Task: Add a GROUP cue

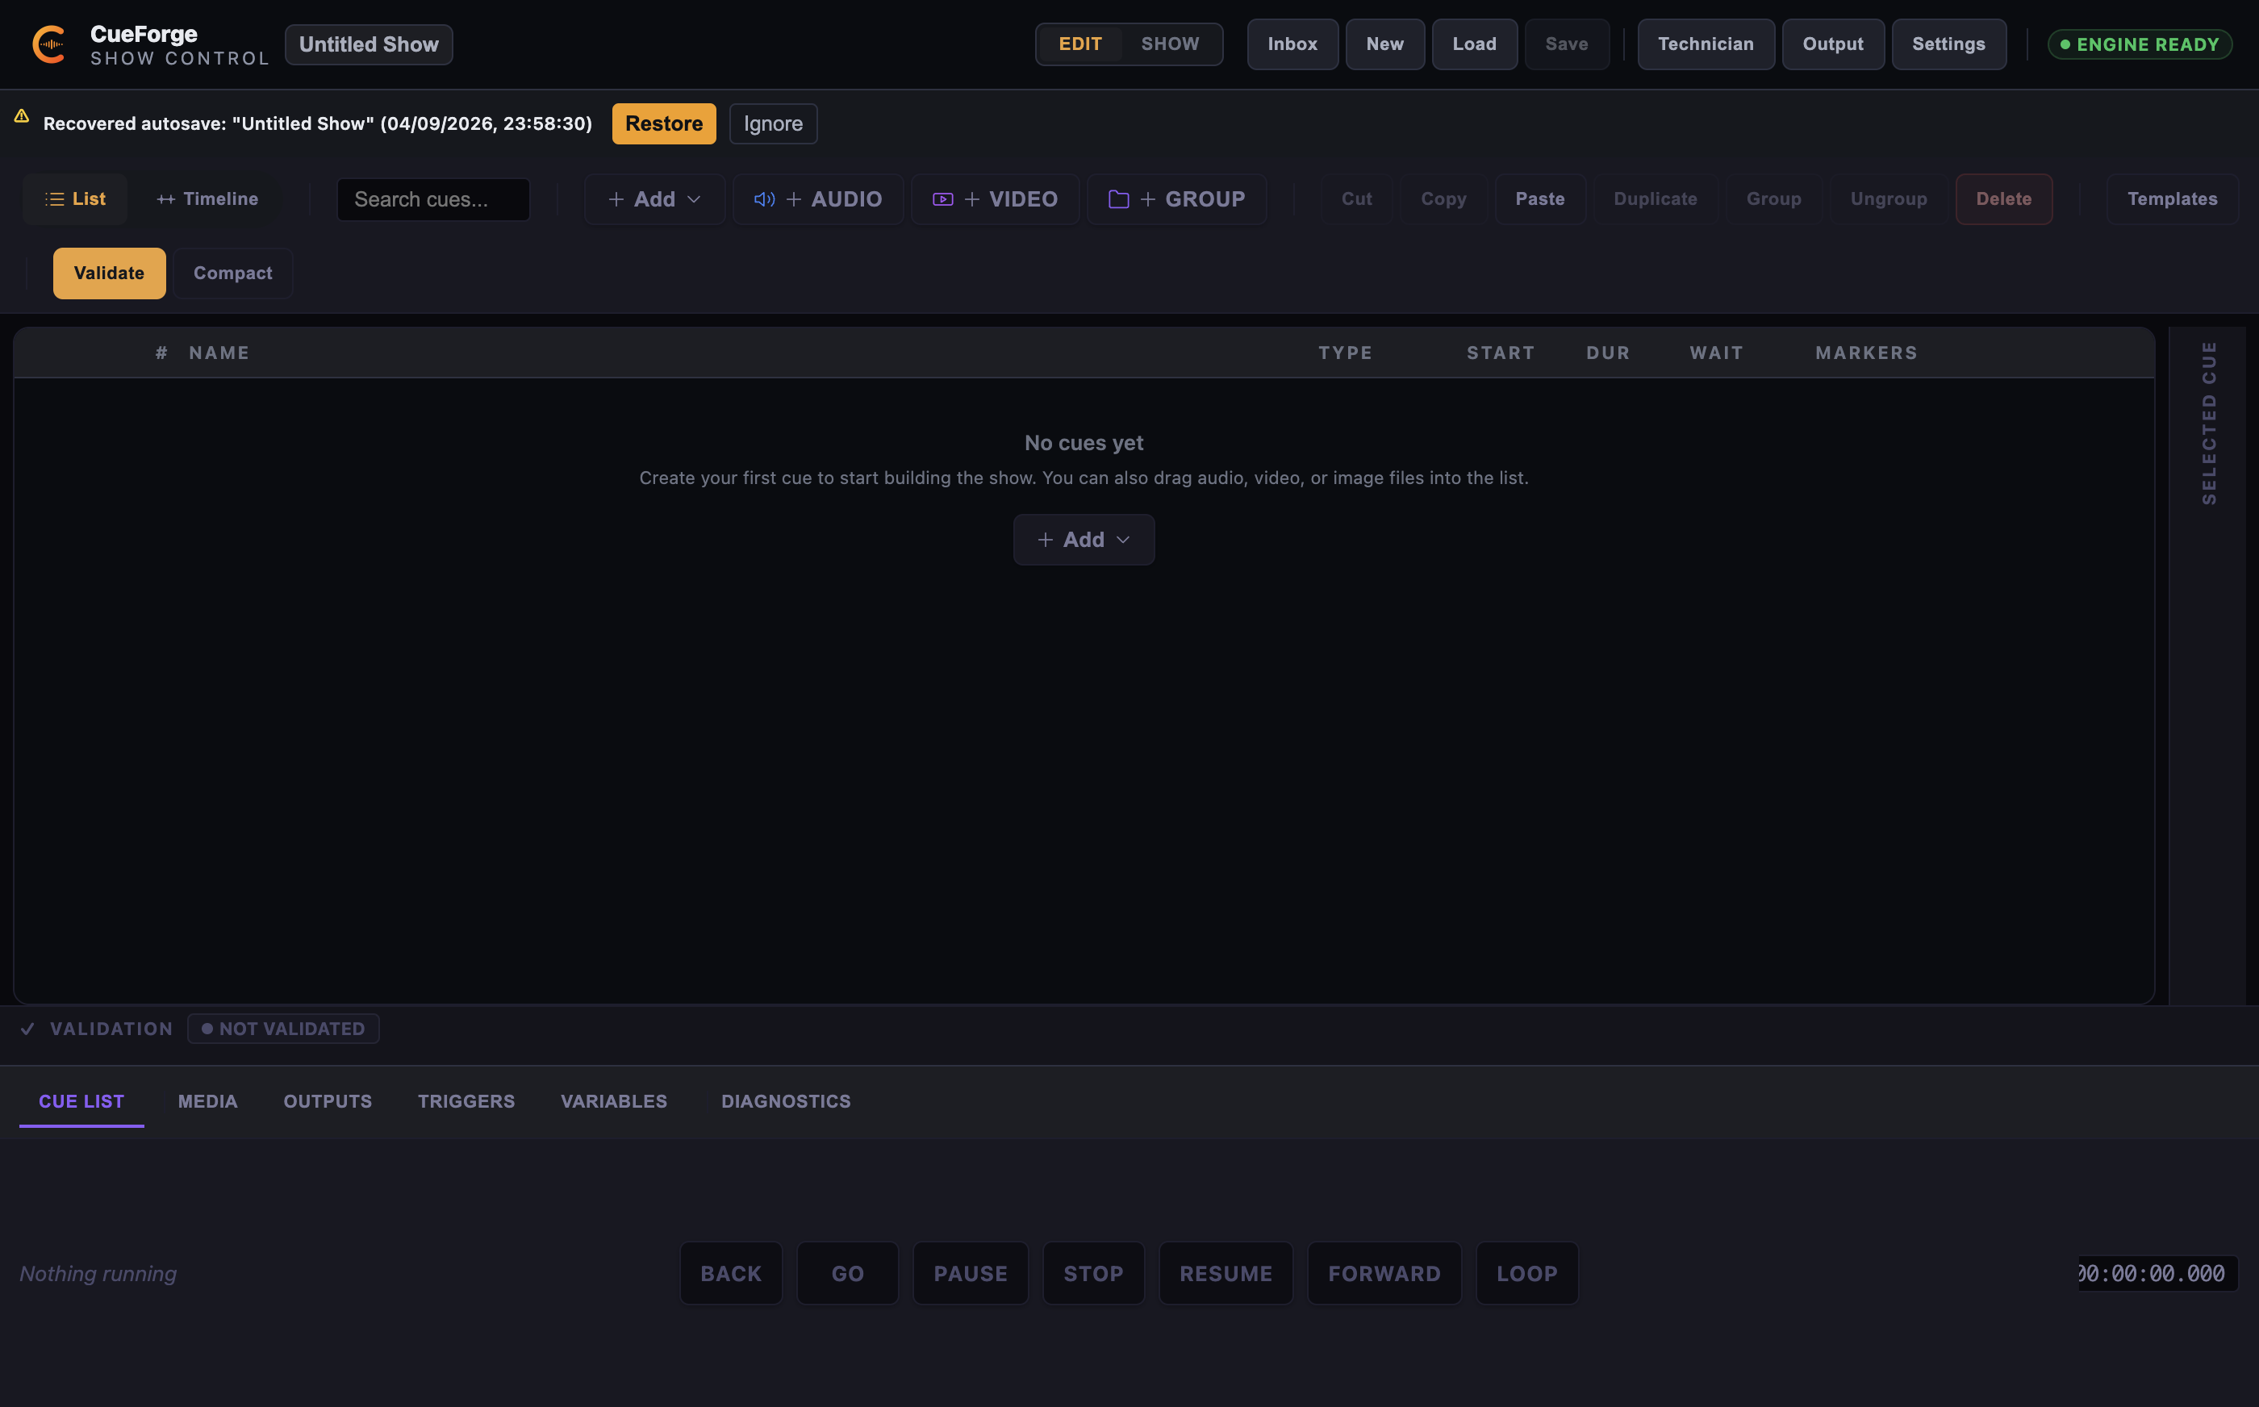Action: [x=1177, y=199]
